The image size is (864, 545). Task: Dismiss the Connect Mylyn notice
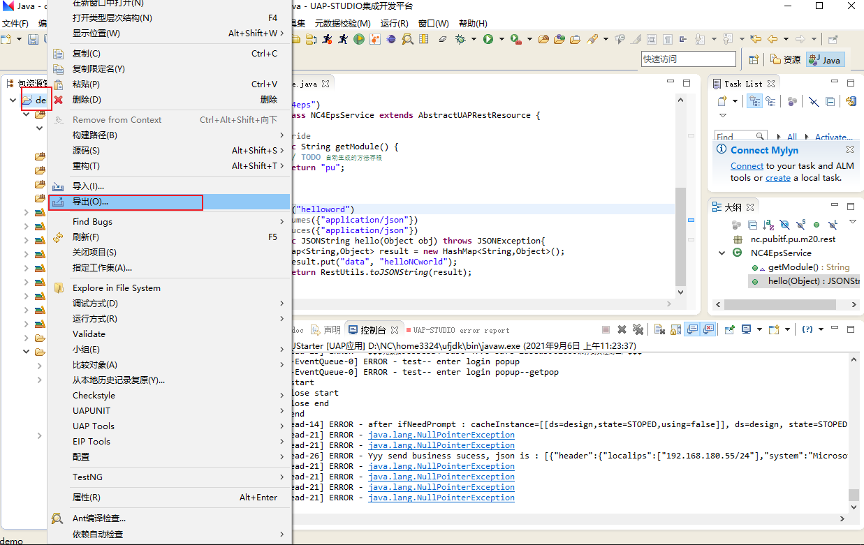(x=850, y=149)
